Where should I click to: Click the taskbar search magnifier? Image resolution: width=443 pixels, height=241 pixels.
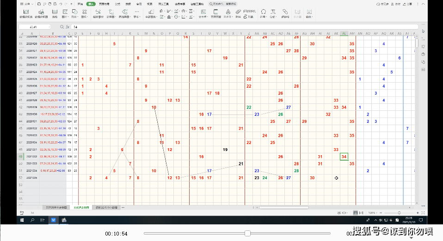coord(32,220)
